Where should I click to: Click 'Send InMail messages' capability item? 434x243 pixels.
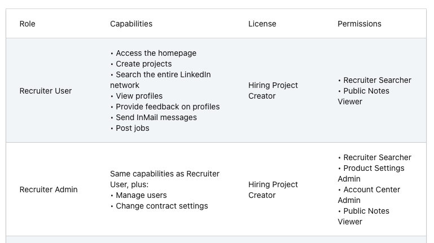156,117
